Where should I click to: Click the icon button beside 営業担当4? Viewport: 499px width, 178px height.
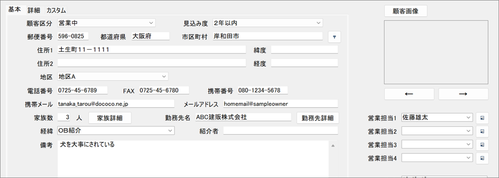[x=482, y=158]
